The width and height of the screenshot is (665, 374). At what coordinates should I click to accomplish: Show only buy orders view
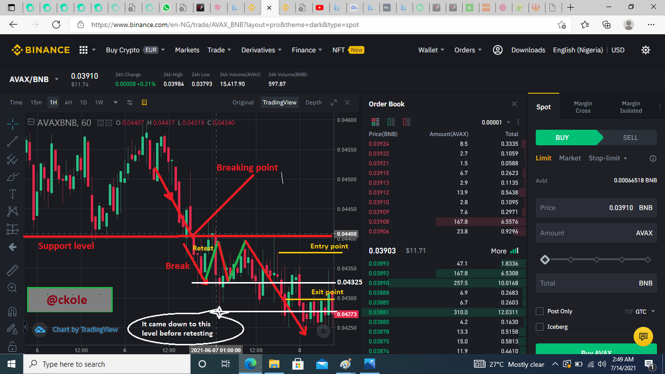click(391, 122)
